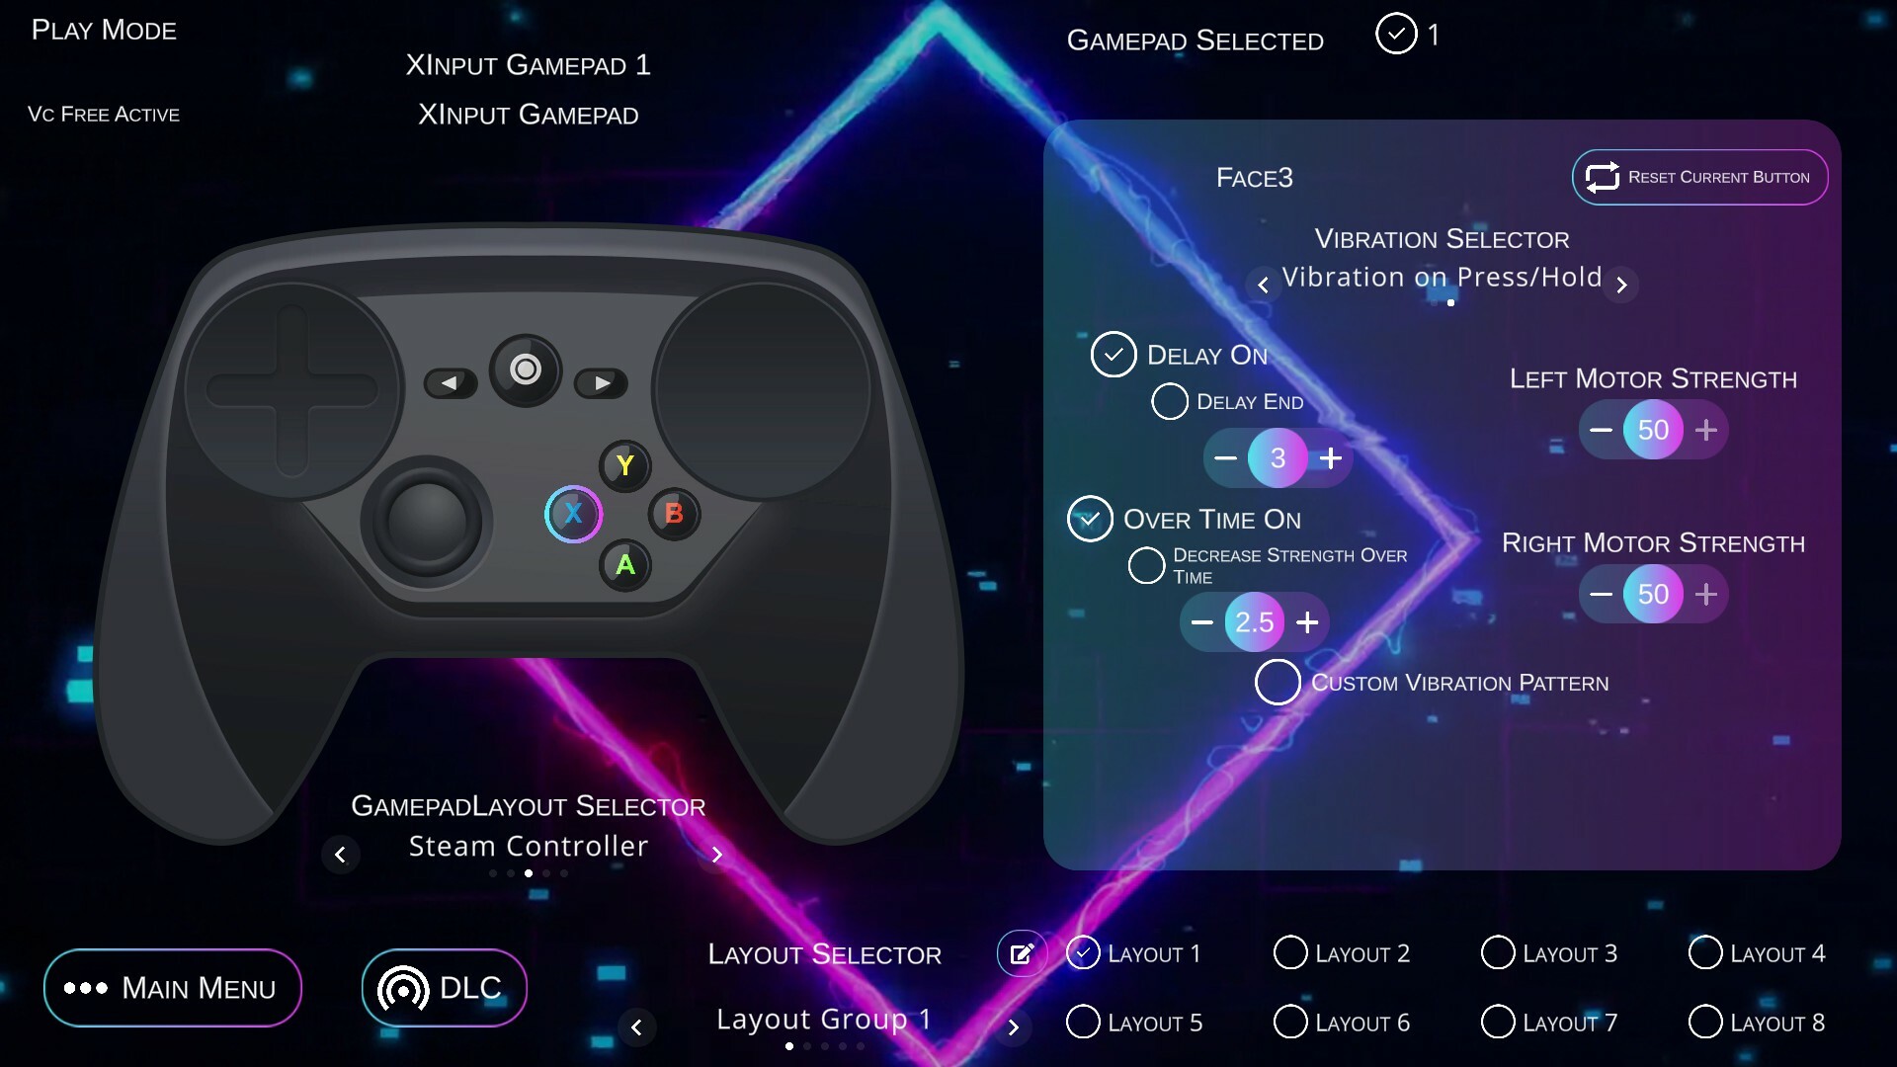1897x1067 pixels.
Task: Toggle the Delay On checkbox
Action: coord(1112,353)
